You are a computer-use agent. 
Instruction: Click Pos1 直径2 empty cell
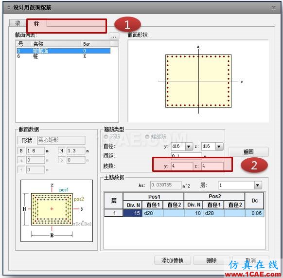174,213
